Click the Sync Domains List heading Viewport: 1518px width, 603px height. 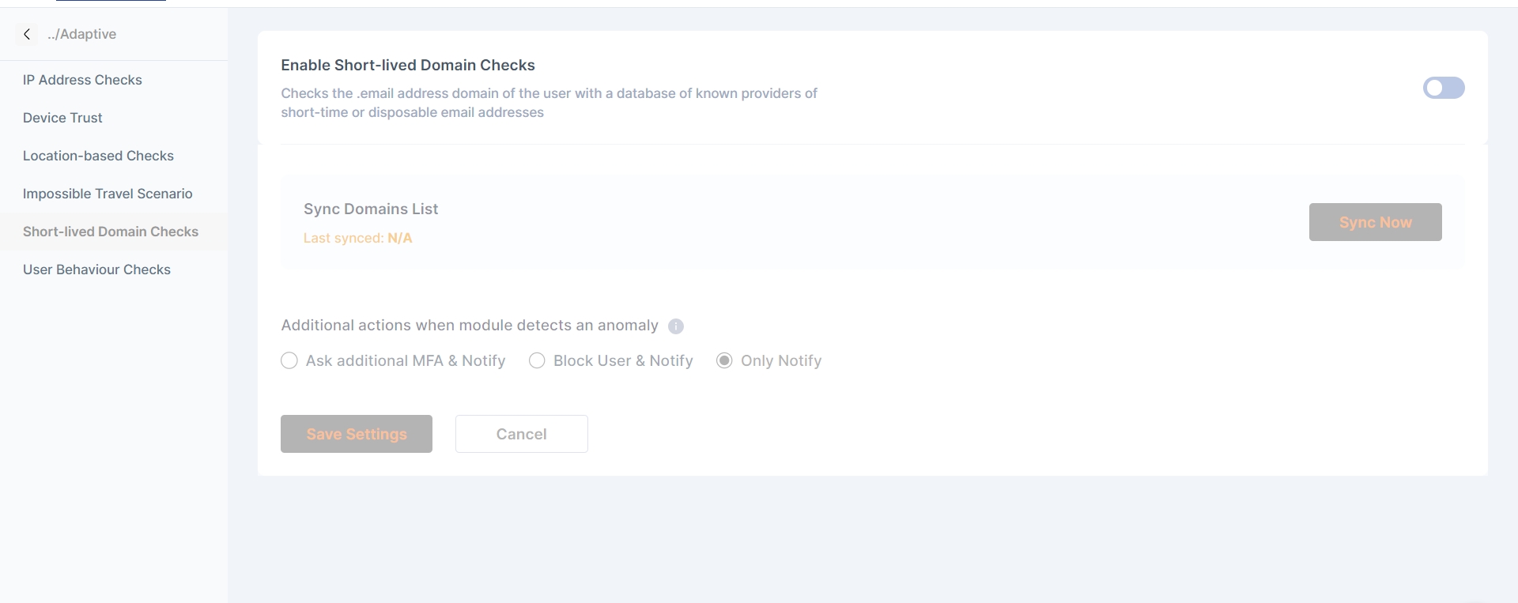click(x=371, y=209)
